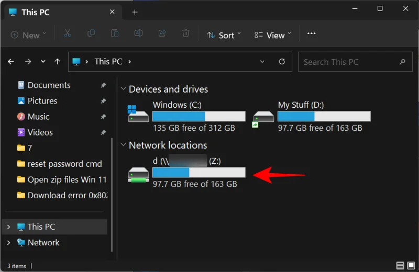Image resolution: width=419 pixels, height=272 pixels.
Task: Click the pin icon beside Pictures
Action: click(103, 101)
